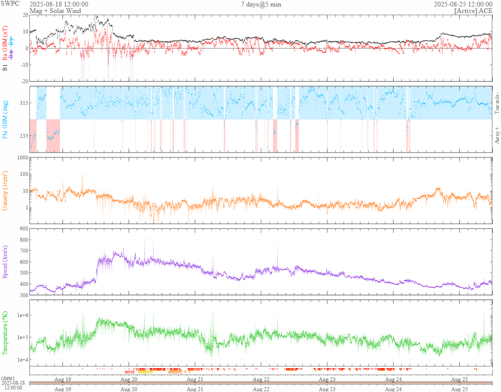Viewport: 501px width, 392px height.
Task: Click the Speed (km/s) axis label
Action: pos(6,262)
